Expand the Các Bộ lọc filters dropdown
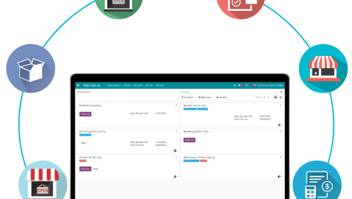 point(188,97)
